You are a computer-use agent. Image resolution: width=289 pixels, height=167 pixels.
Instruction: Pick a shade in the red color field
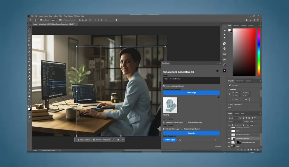[x=244, y=52]
